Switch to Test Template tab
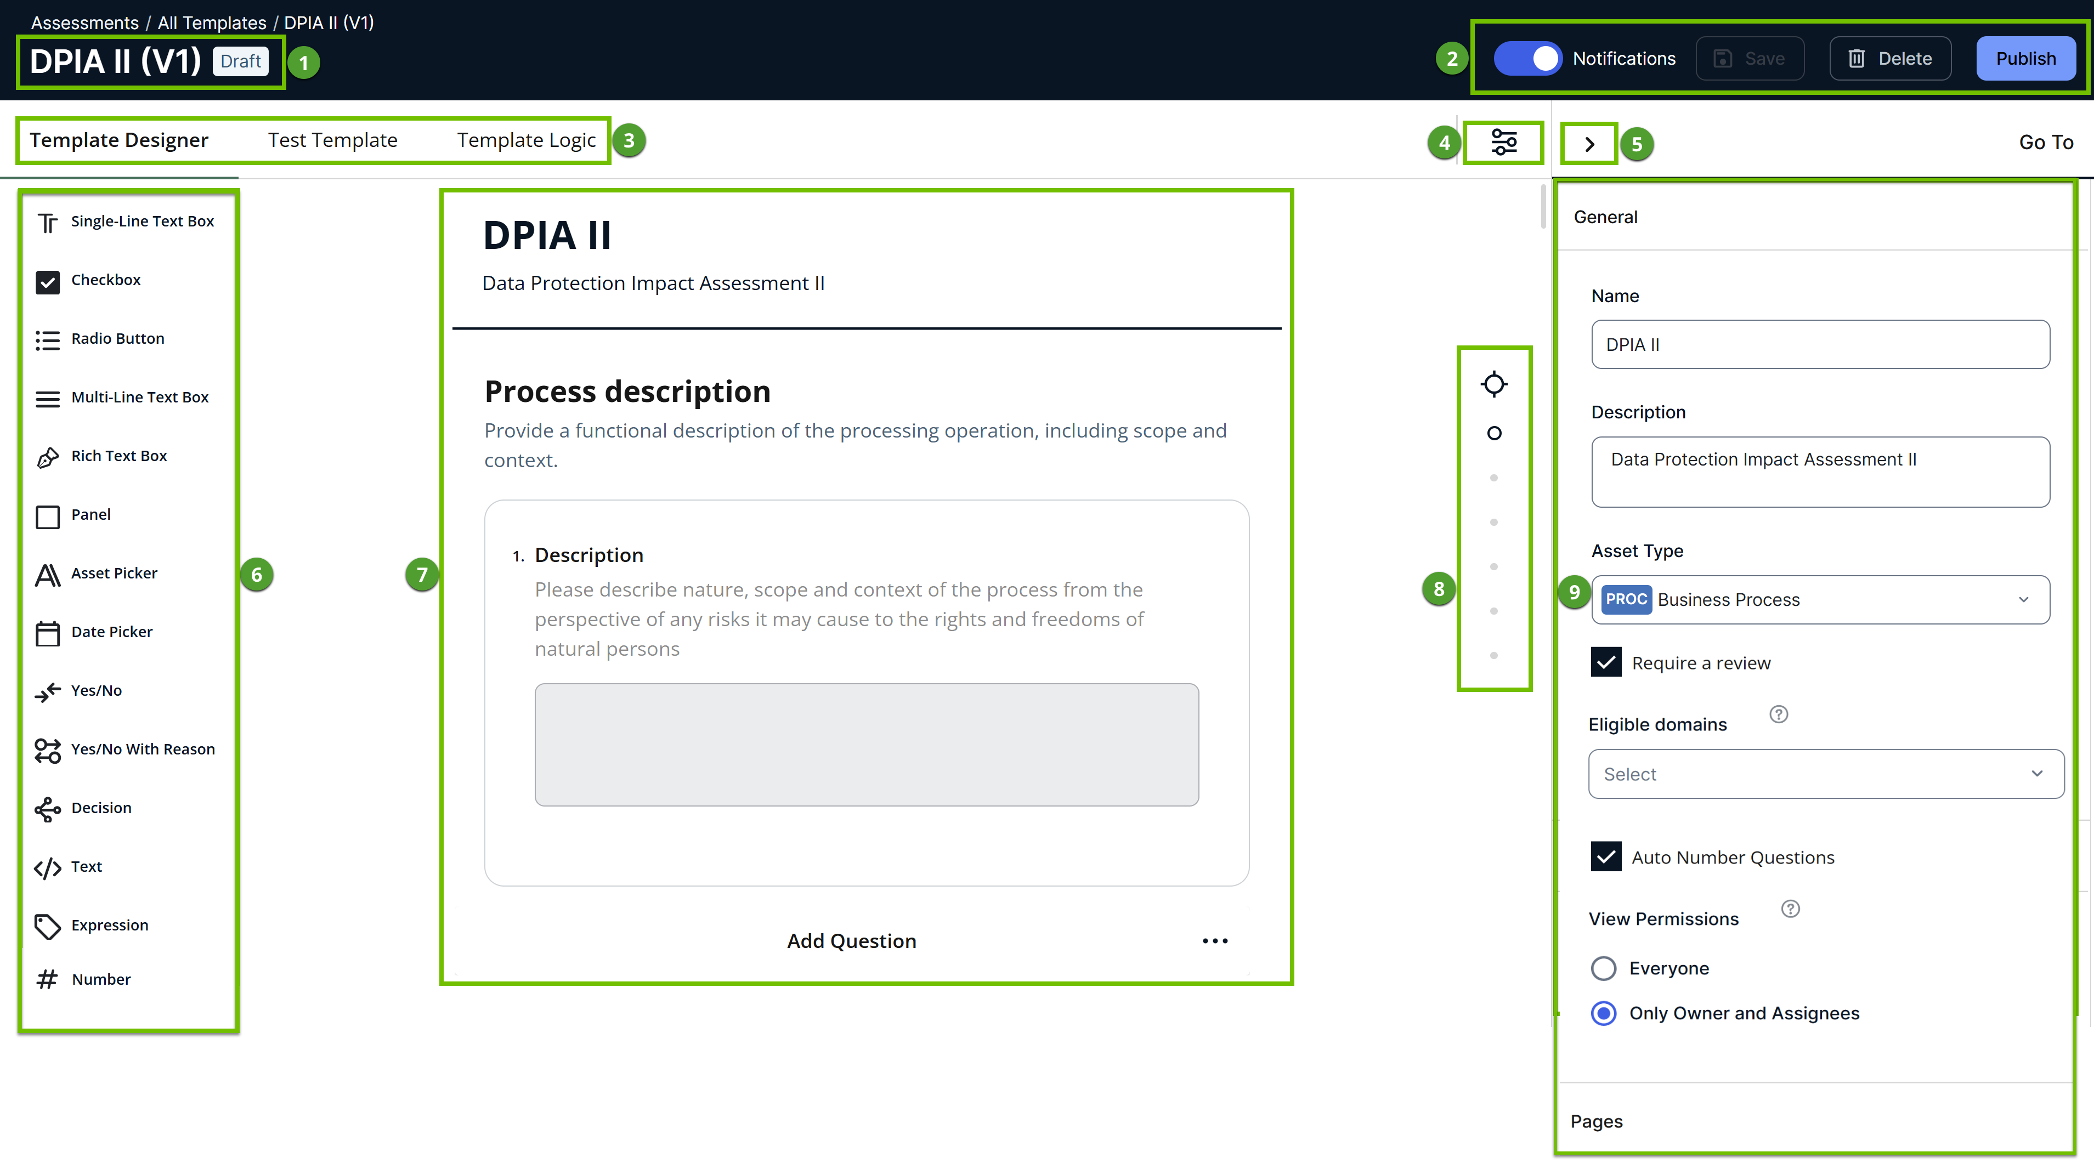This screenshot has height=1175, width=2094. 332,140
